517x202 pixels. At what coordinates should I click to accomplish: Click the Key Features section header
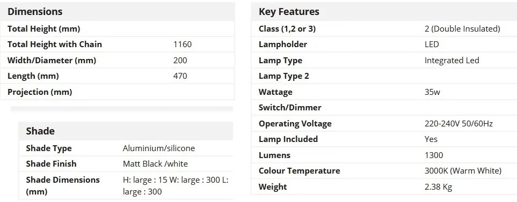[289, 11]
